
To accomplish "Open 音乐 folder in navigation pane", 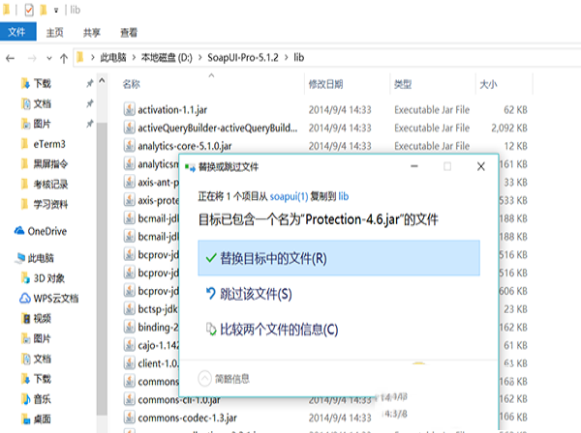I will 37,399.
